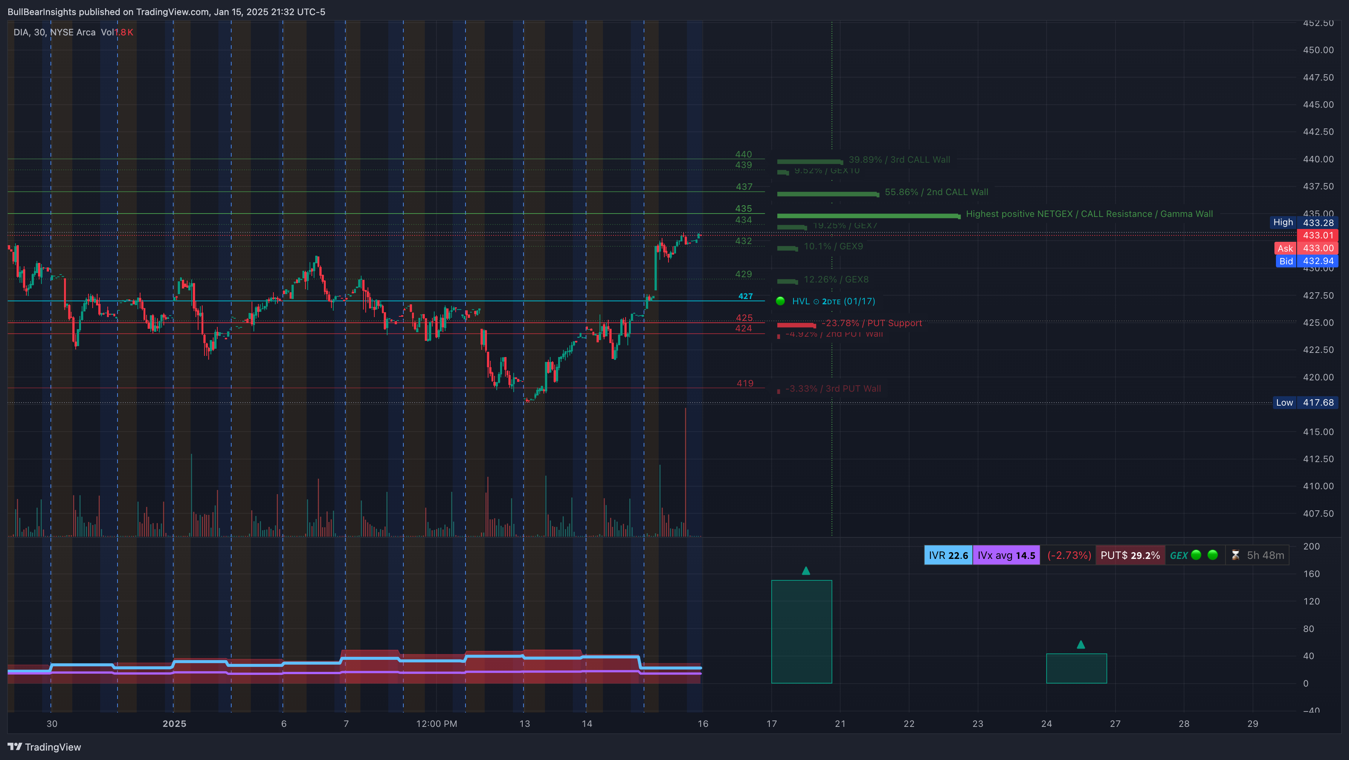Click the Gamma Wall green bar
The width and height of the screenshot is (1349, 760).
tap(869, 216)
